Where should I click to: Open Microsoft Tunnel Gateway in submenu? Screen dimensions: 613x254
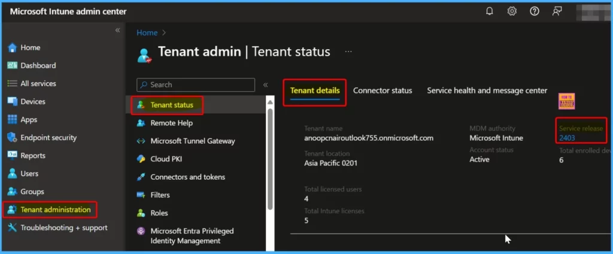(193, 141)
